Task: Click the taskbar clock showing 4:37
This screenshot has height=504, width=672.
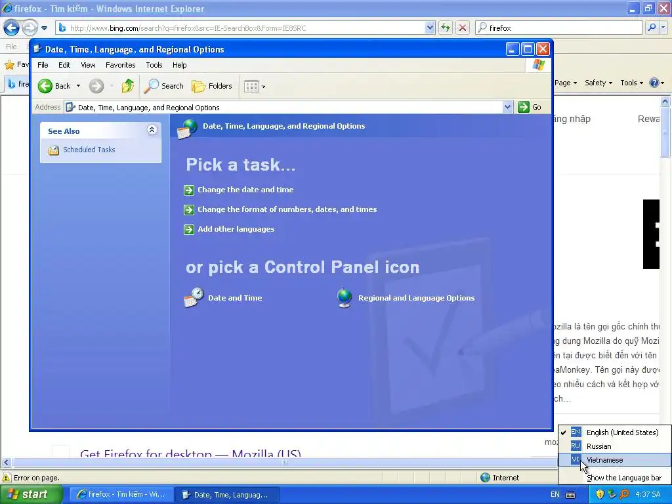Action: click(x=648, y=495)
